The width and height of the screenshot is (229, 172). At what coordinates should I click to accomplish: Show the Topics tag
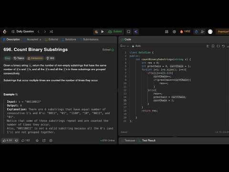(x=19, y=58)
